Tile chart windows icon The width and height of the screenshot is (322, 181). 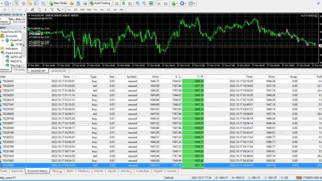(x=151, y=4)
